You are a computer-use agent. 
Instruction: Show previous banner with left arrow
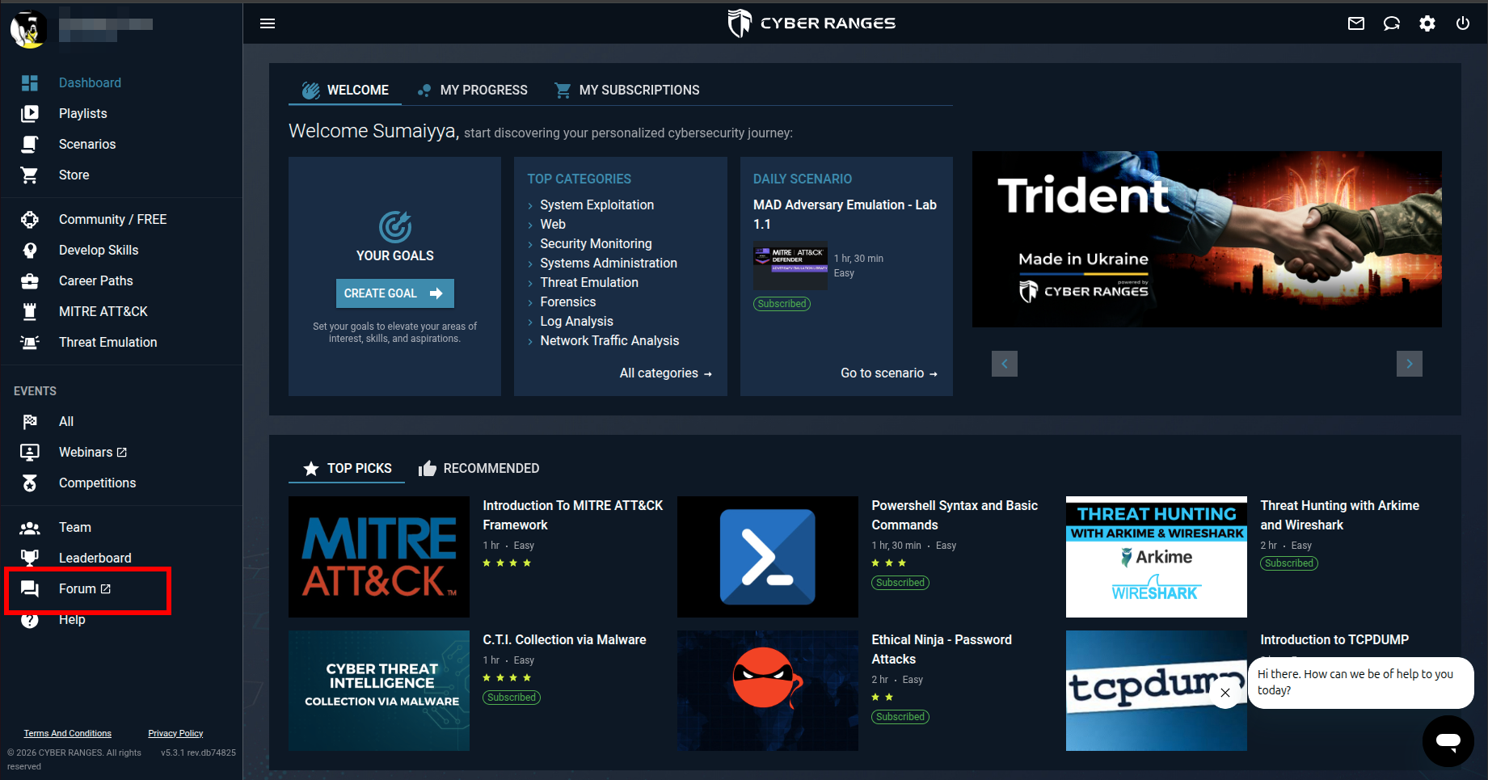click(1005, 364)
